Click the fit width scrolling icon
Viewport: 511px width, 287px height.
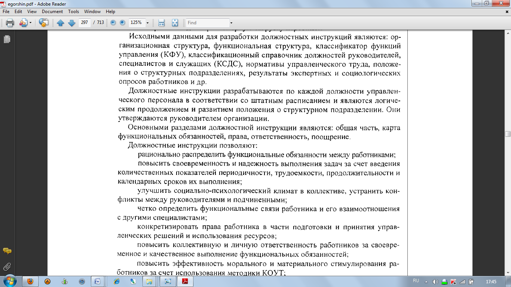162,23
